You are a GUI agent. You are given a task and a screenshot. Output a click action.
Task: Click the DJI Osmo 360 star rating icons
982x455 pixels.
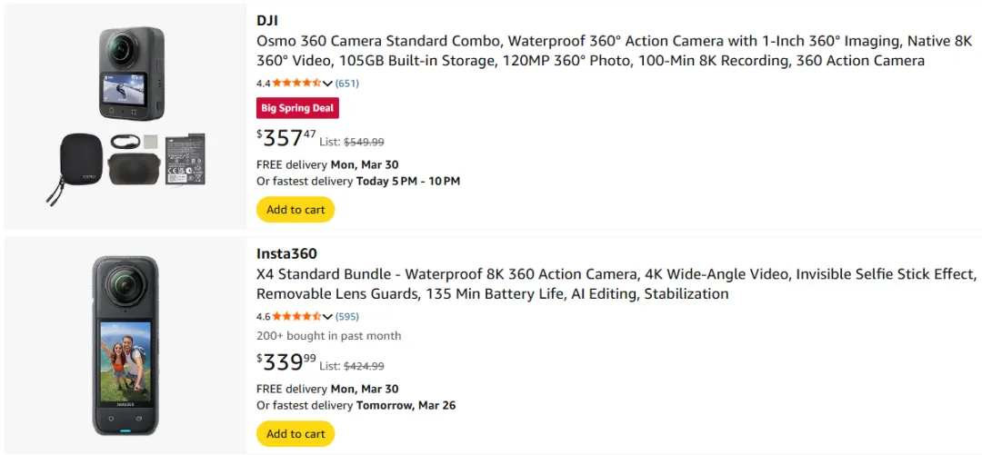296,84
